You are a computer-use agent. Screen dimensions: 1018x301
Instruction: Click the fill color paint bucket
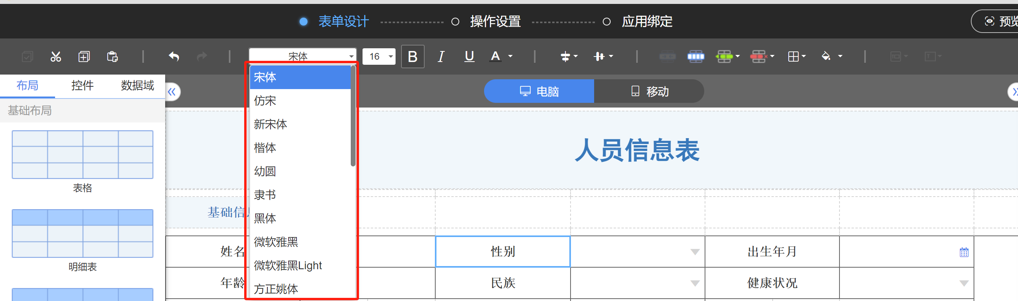tap(826, 57)
